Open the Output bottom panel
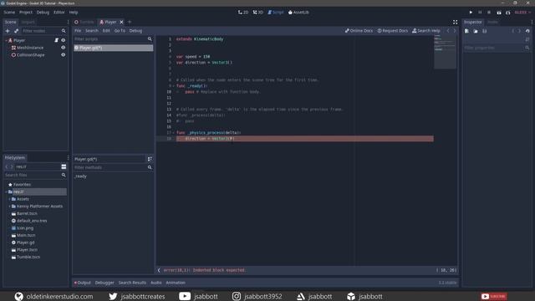 click(x=82, y=283)
